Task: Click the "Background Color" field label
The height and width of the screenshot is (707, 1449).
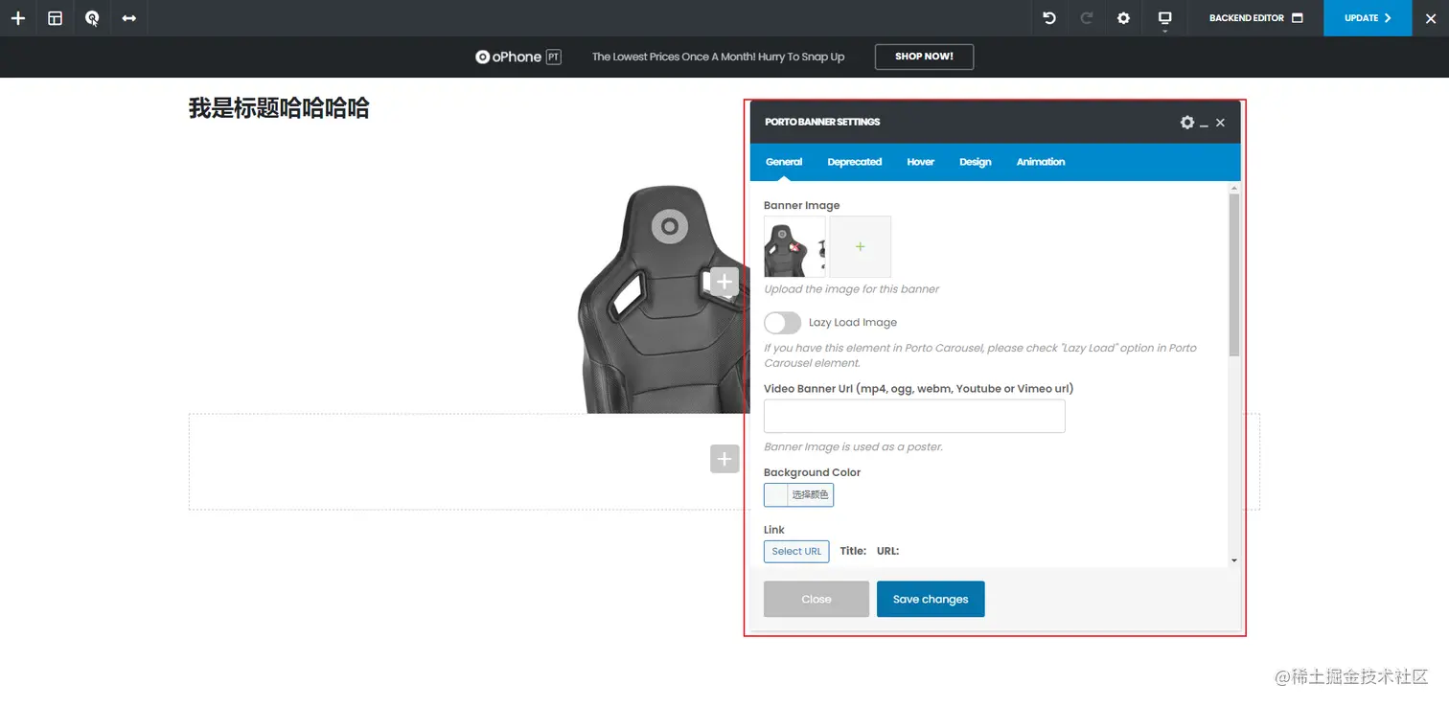Action: click(812, 472)
